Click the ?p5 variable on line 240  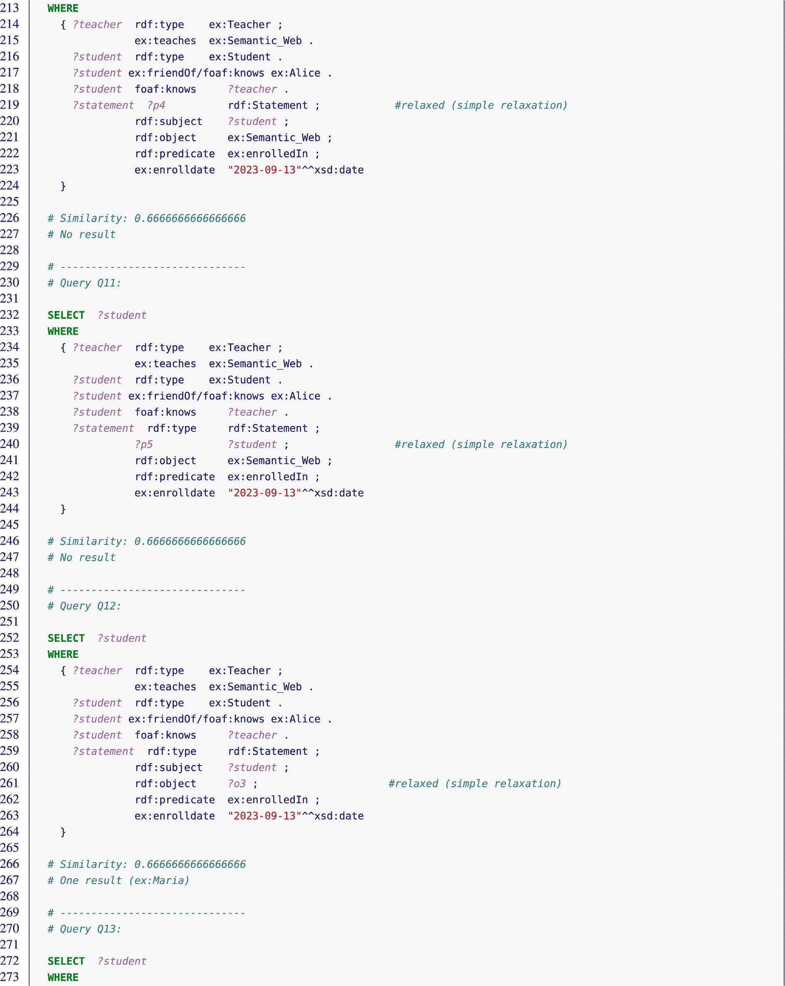[x=143, y=445]
